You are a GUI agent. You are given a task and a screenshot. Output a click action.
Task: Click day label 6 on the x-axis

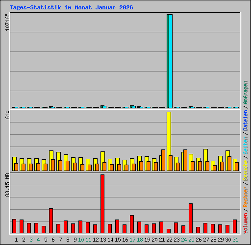pyautogui.click(x=53, y=240)
